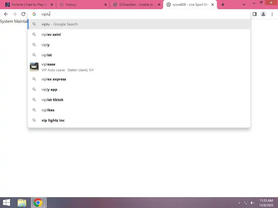Close the Fortnite tab
The height and width of the screenshot is (208, 278).
click(x=52, y=5)
